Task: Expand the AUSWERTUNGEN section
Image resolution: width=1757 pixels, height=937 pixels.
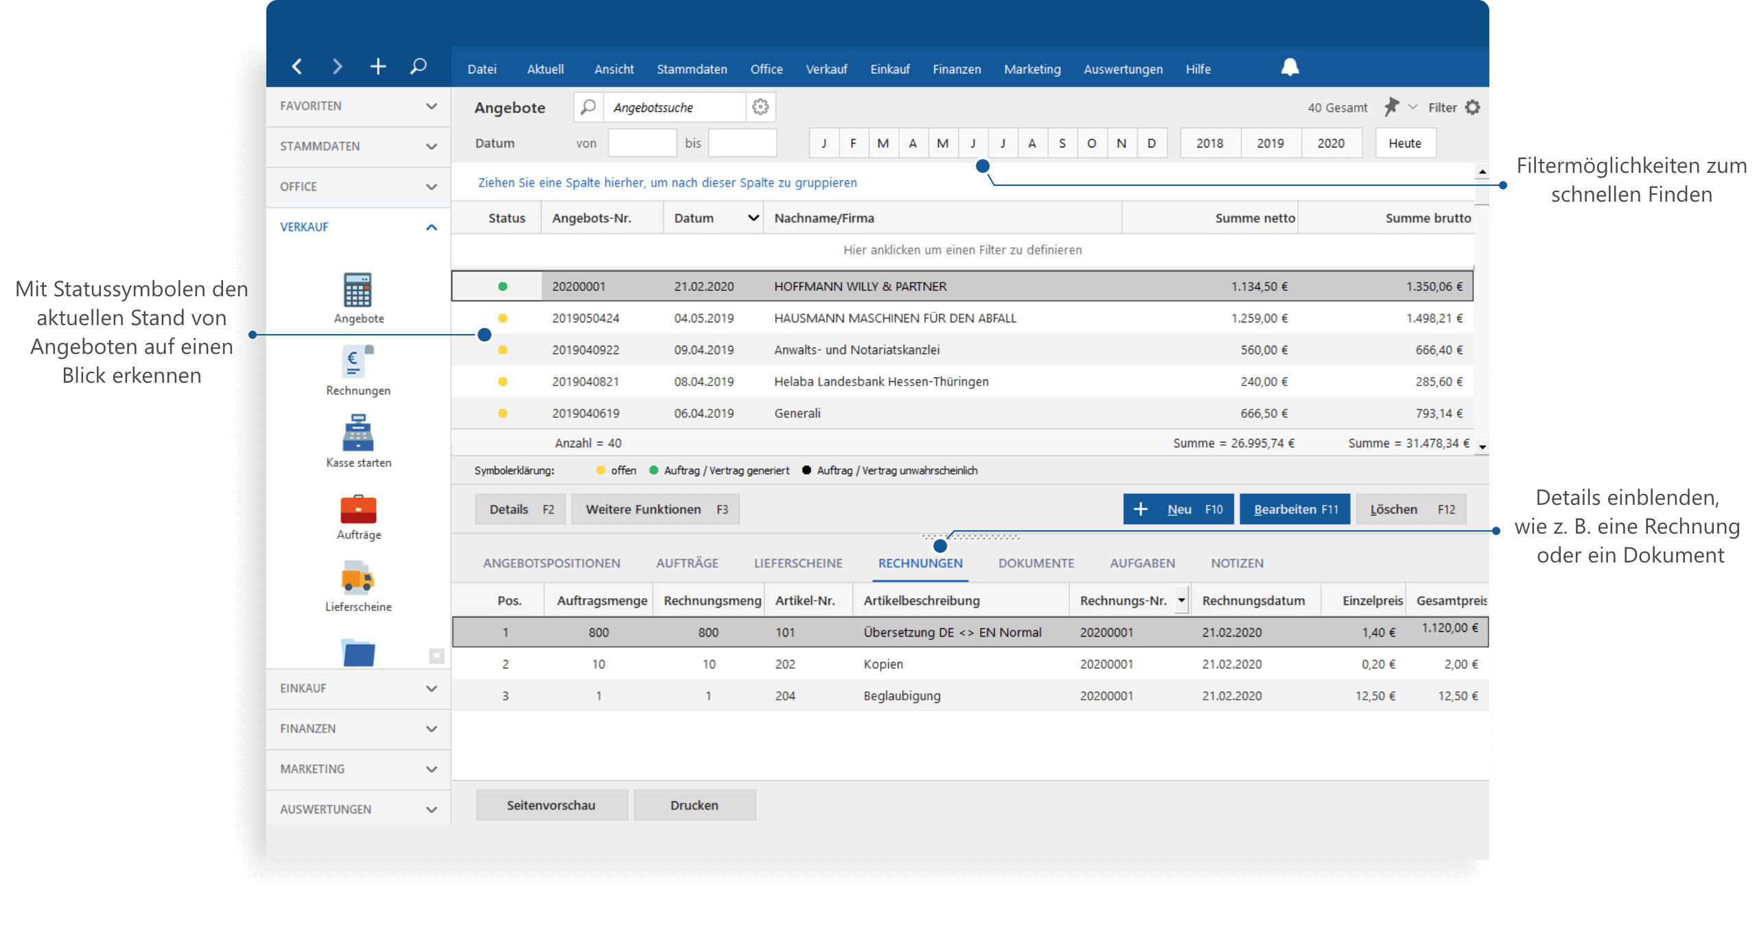Action: 358,809
